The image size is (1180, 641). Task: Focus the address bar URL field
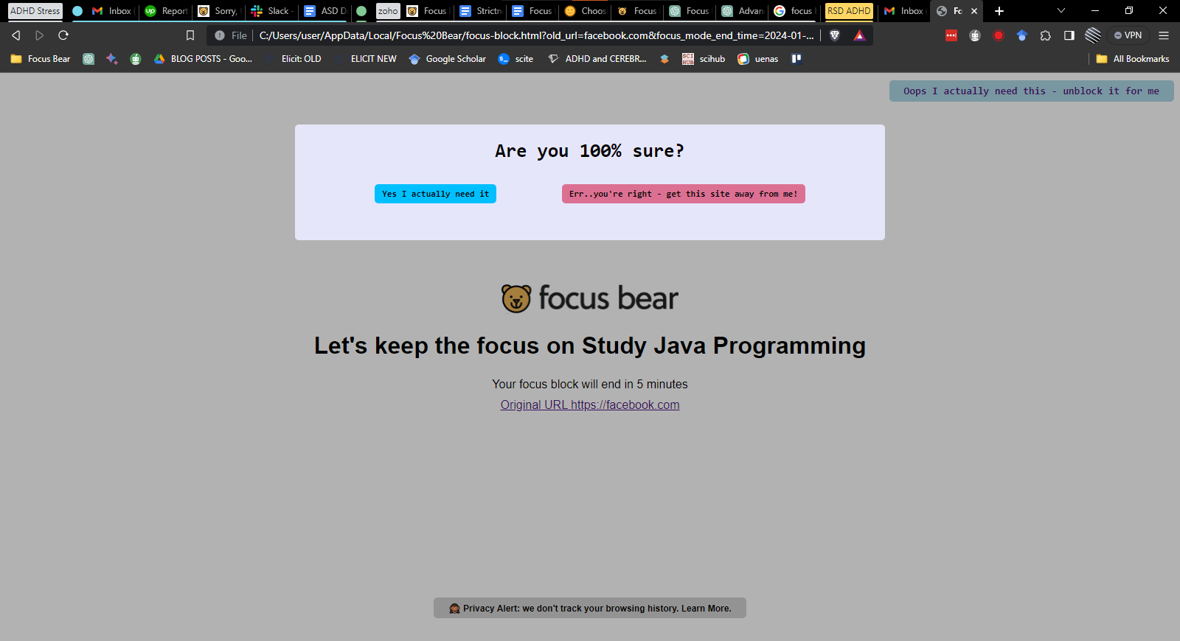(x=537, y=35)
